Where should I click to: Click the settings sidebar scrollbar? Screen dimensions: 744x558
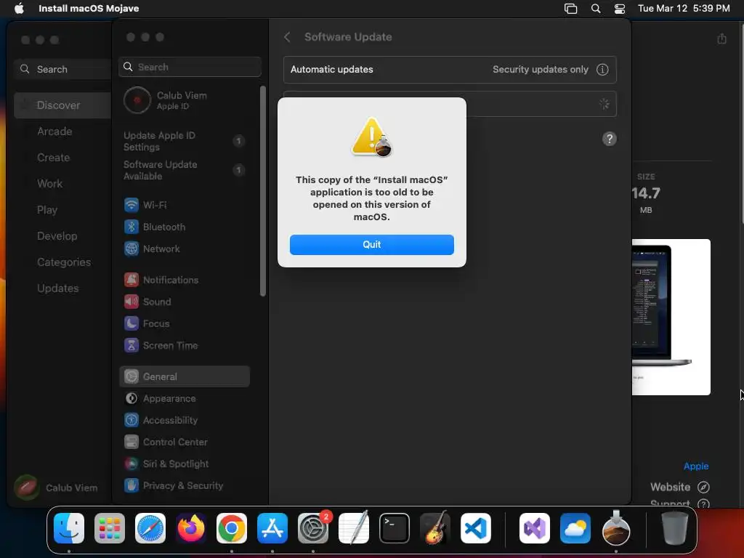(263, 191)
